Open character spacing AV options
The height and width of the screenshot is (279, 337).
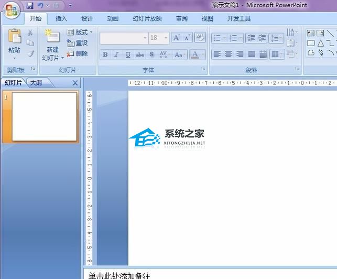pyautogui.click(x=164, y=55)
